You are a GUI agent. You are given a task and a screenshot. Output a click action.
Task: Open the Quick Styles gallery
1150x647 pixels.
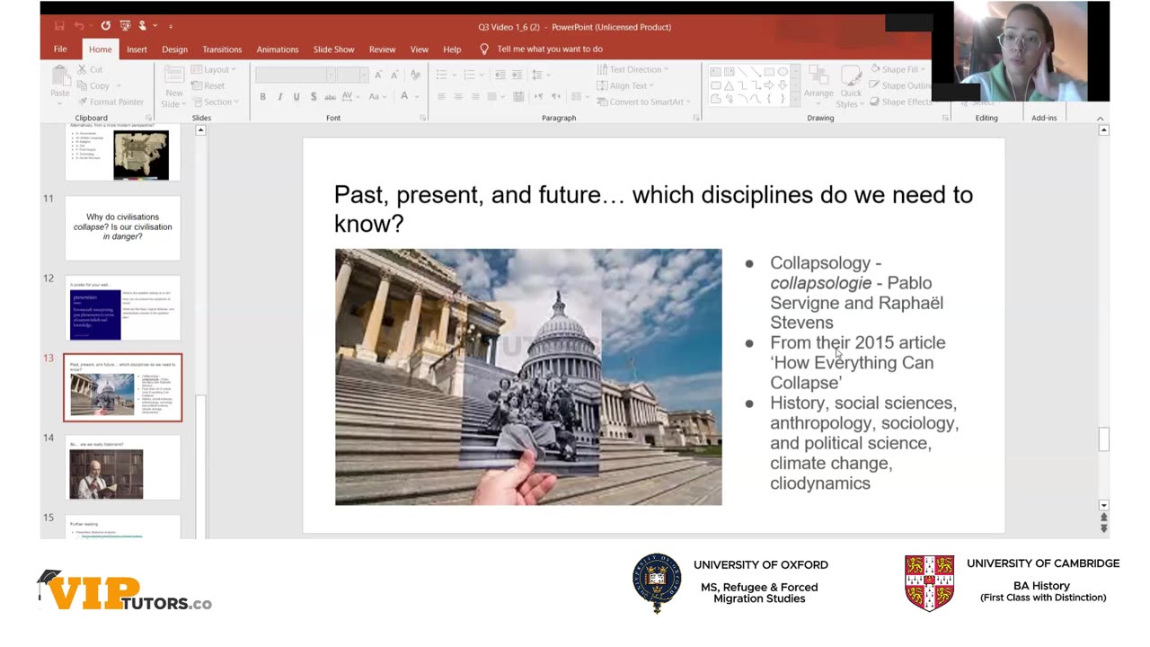coord(850,86)
